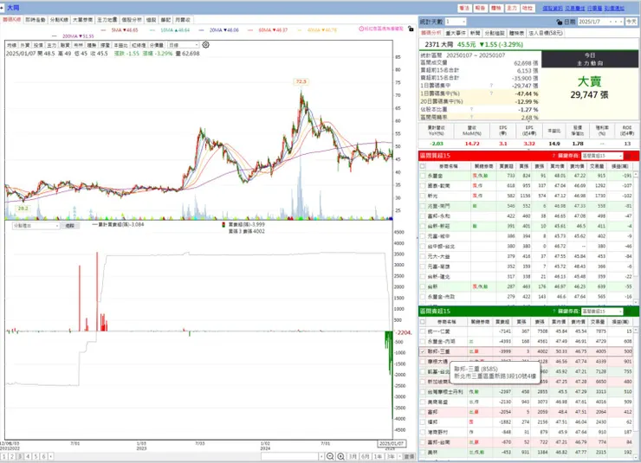Open the 日線 period dropdown
The height and width of the screenshot is (463, 641).
pyautogui.click(x=183, y=45)
